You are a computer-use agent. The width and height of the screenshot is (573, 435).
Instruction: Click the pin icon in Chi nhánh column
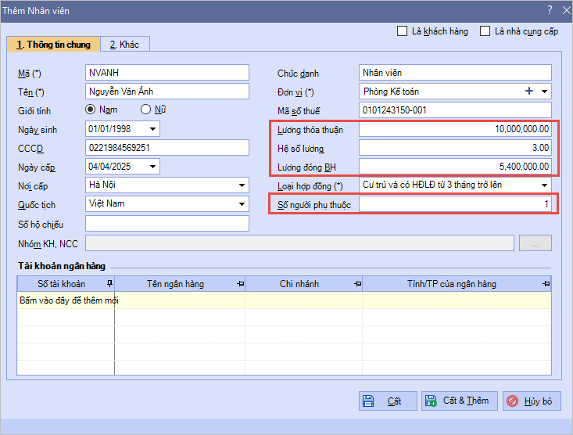pyautogui.click(x=356, y=284)
